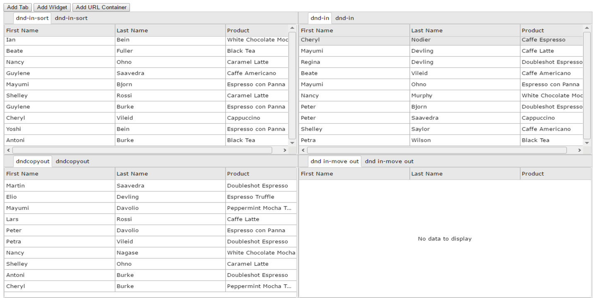Click Espresso con Panna in Peter Davolio's row
The image size is (596, 298).
point(261,231)
